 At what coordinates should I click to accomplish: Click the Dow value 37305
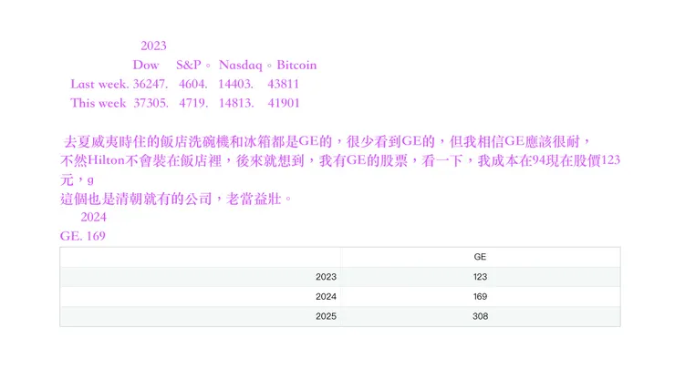[x=151, y=103]
